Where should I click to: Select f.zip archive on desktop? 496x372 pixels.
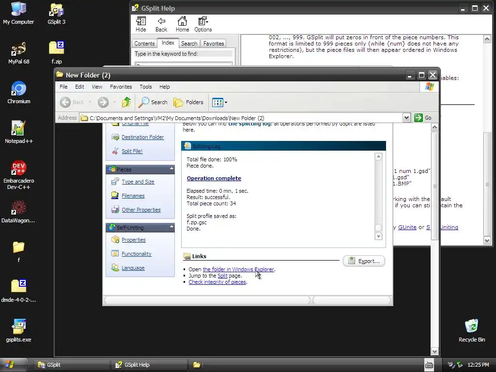[x=57, y=52]
